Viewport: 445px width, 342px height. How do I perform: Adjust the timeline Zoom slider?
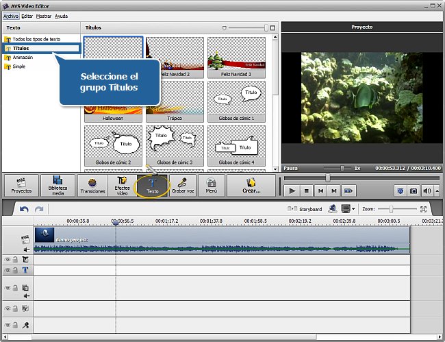[392, 209]
